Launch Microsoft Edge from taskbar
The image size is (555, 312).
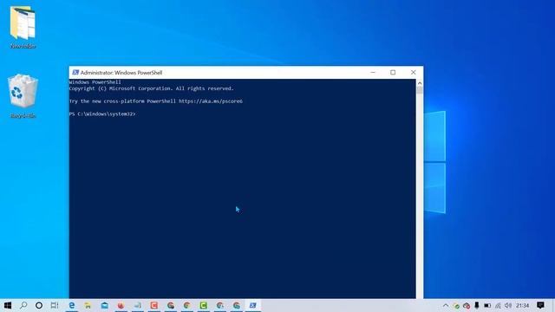click(72, 305)
